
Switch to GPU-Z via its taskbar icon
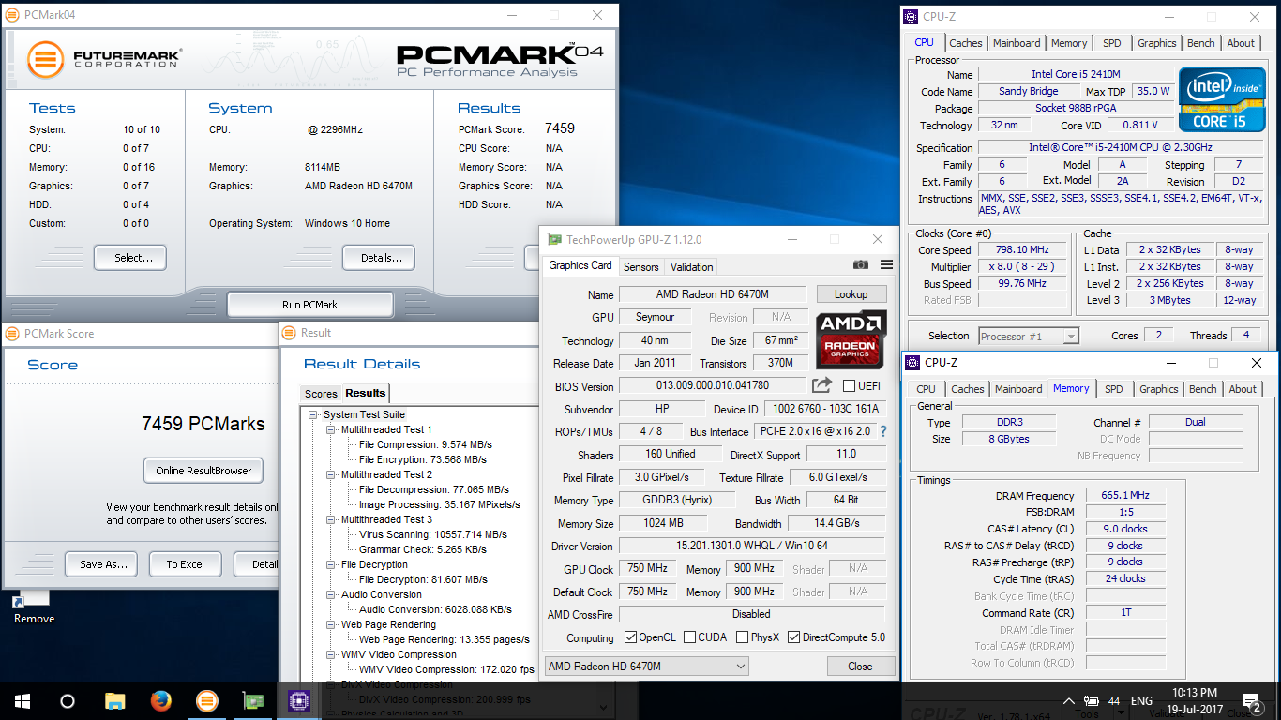253,700
